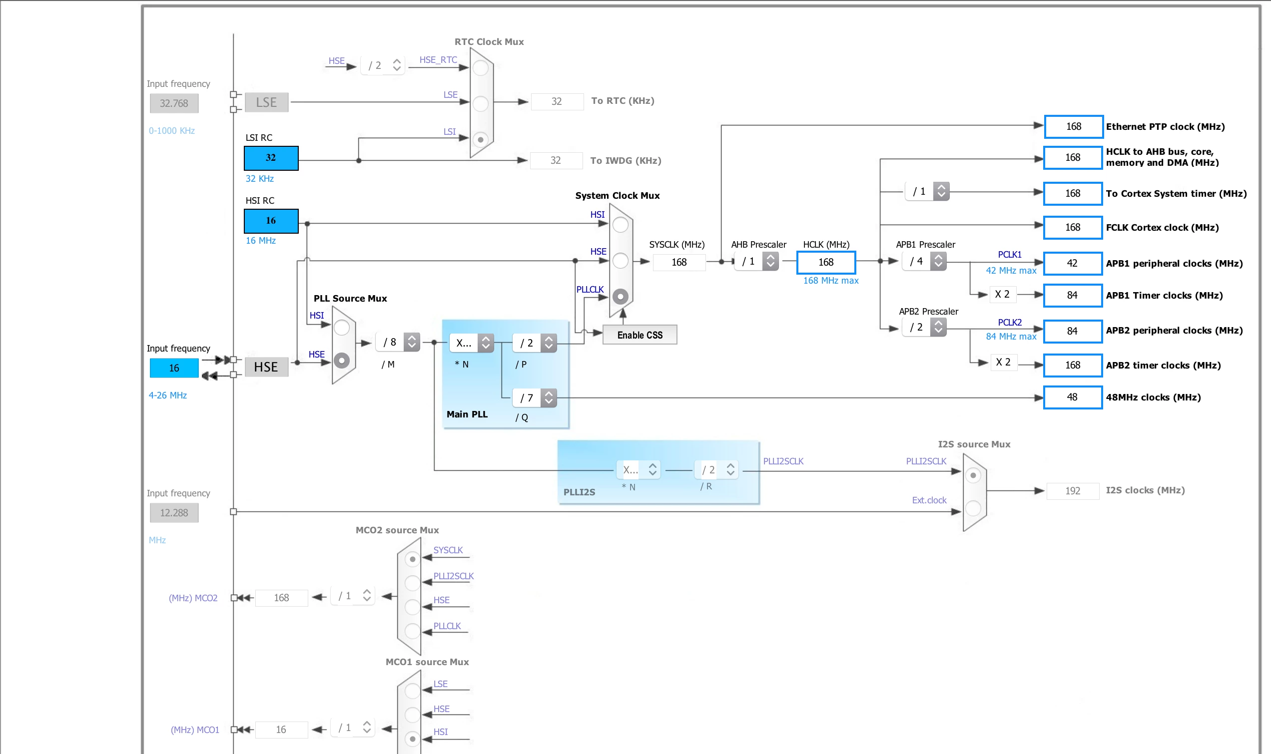Select LSE on MCO1 source Mux
Viewport: 1271px width, 754px height.
[412, 691]
